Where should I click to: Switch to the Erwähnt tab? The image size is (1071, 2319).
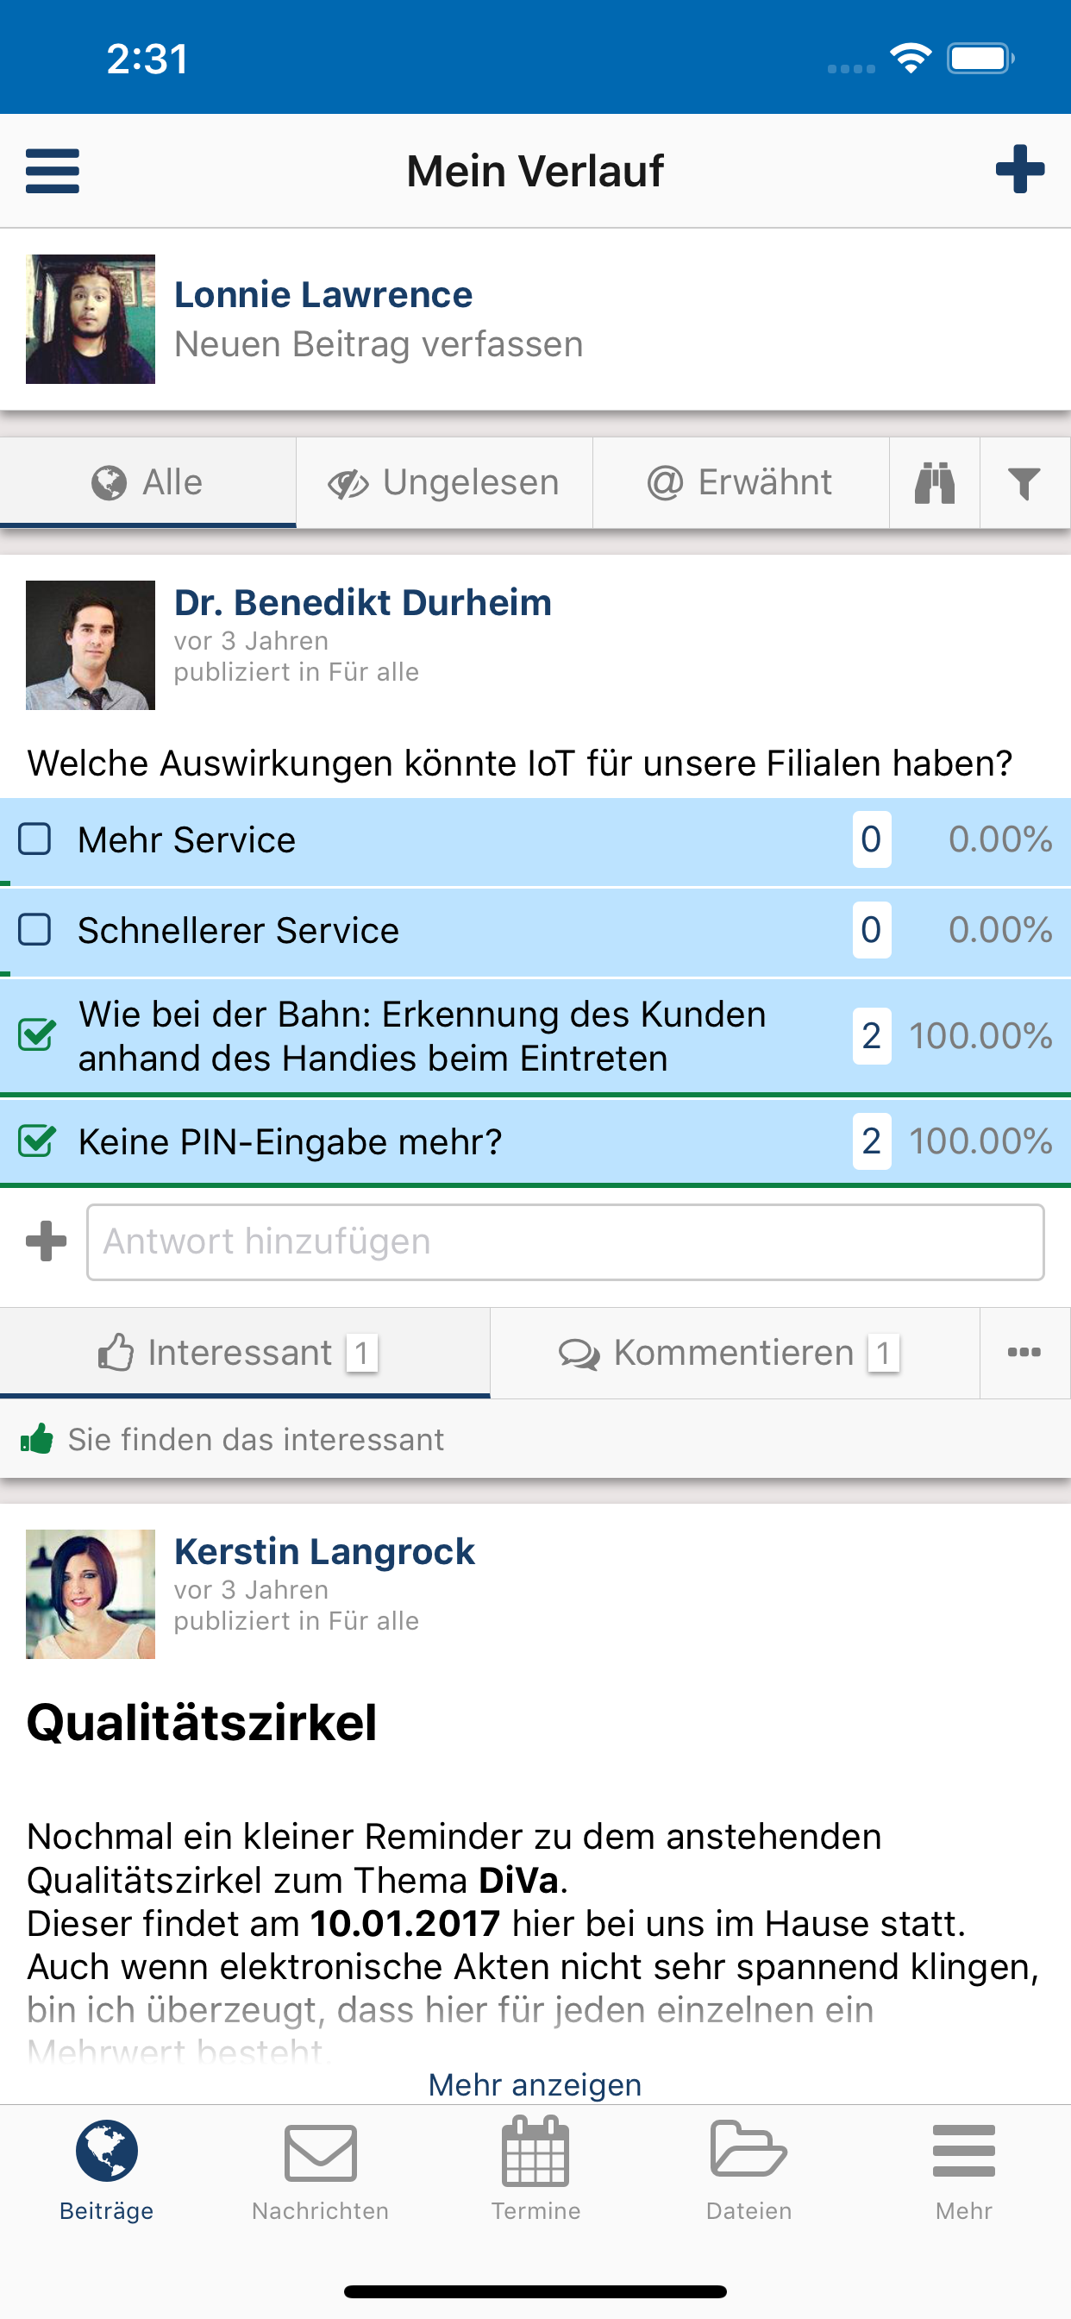click(740, 482)
